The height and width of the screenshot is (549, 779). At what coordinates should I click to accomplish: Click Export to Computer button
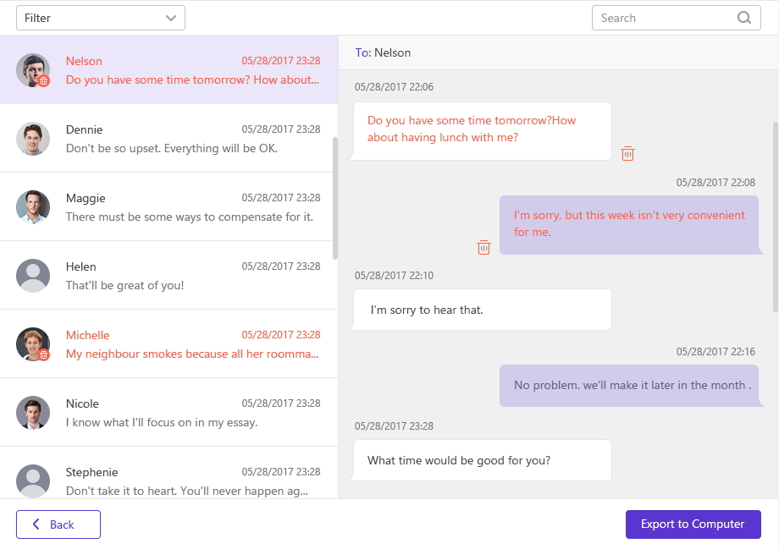(693, 524)
